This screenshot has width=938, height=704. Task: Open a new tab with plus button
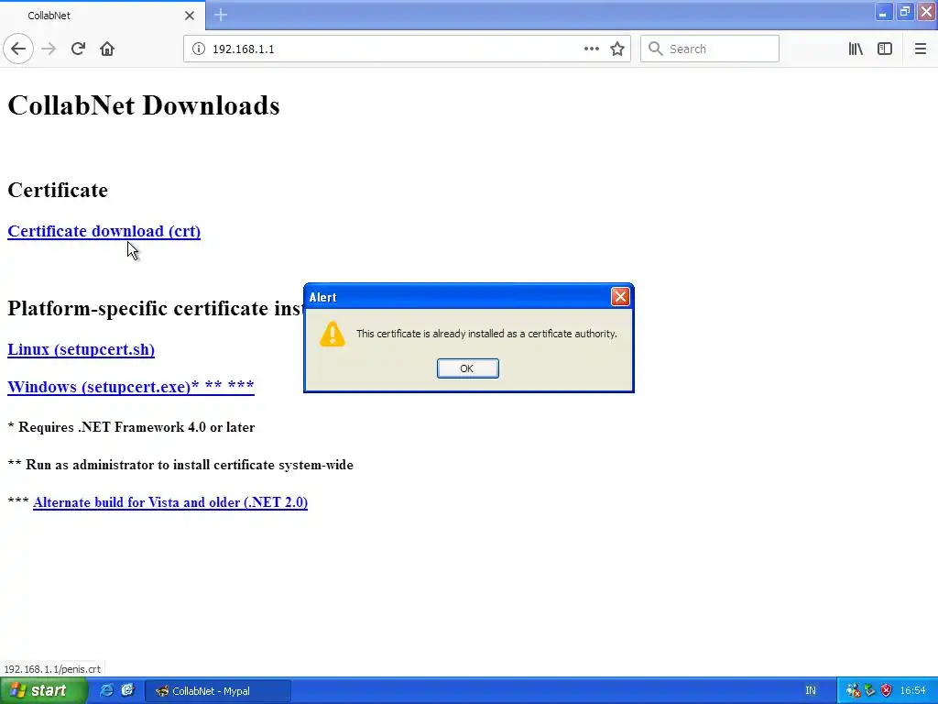pyautogui.click(x=221, y=15)
